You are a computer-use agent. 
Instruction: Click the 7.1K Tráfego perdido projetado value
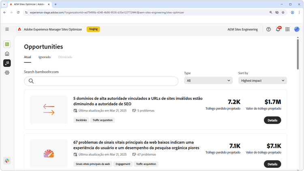click(x=235, y=146)
